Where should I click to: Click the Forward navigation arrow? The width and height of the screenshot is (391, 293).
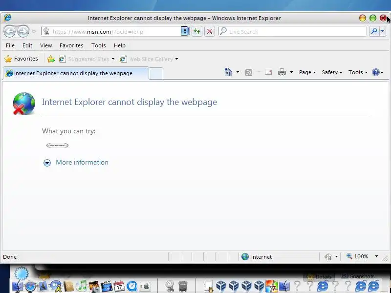(x=23, y=31)
